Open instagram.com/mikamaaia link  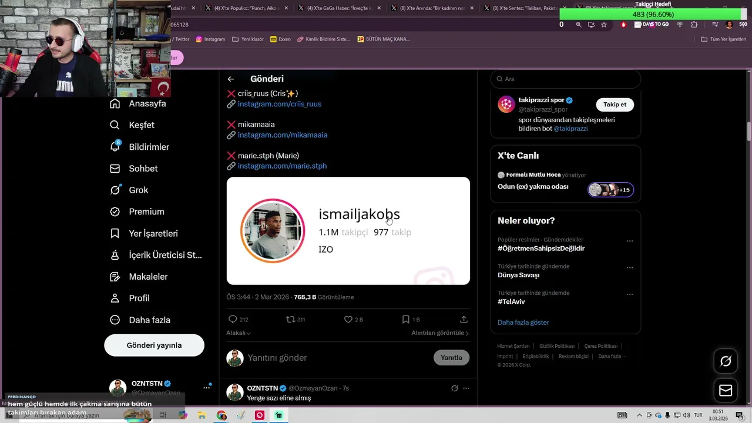tap(283, 135)
